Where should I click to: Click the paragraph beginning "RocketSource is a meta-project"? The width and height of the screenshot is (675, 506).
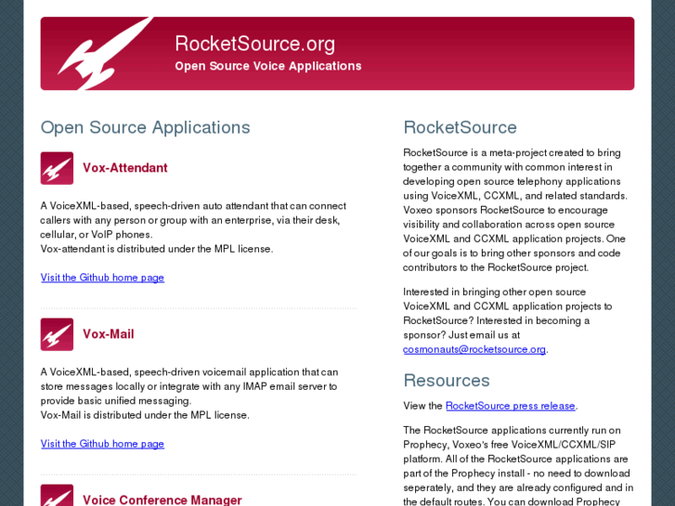pos(515,210)
